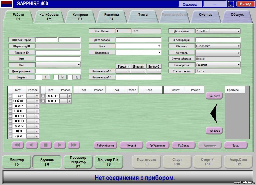Tick the Хол test checkbox
Viewport: 256px width, 185px height.
tap(10, 106)
